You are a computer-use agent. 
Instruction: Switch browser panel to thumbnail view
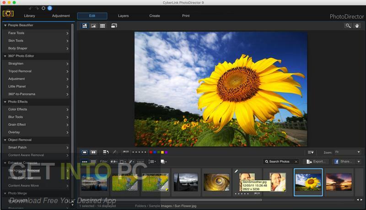coord(85,162)
